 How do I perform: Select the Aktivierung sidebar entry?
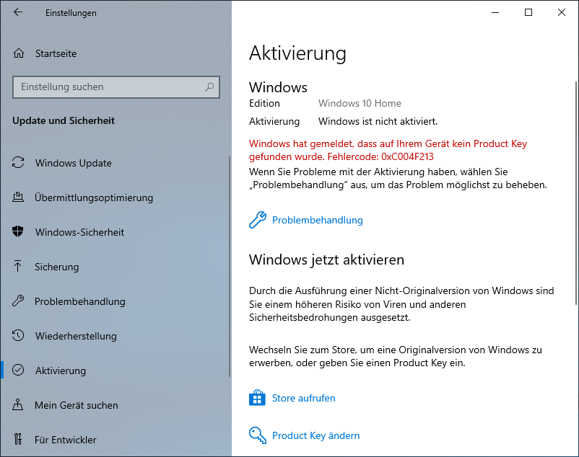point(61,371)
